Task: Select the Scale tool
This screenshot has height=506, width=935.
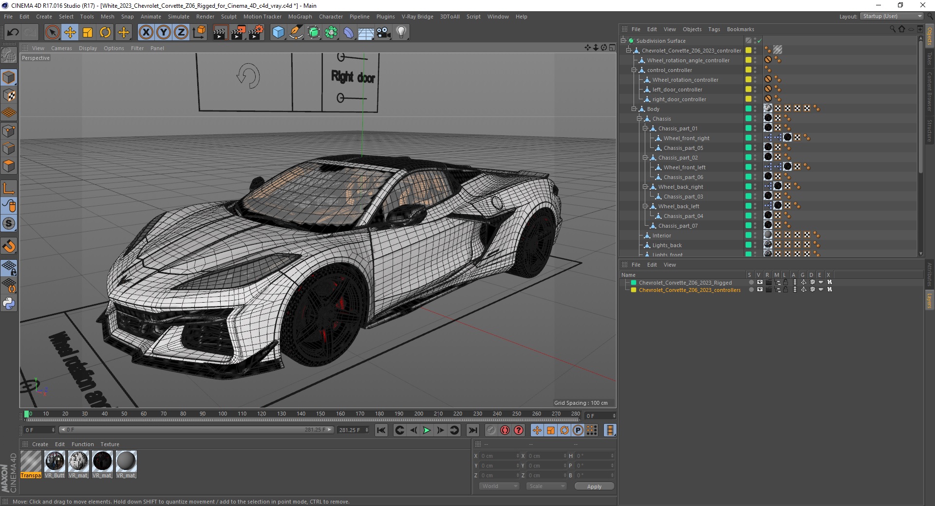Action: coord(88,33)
